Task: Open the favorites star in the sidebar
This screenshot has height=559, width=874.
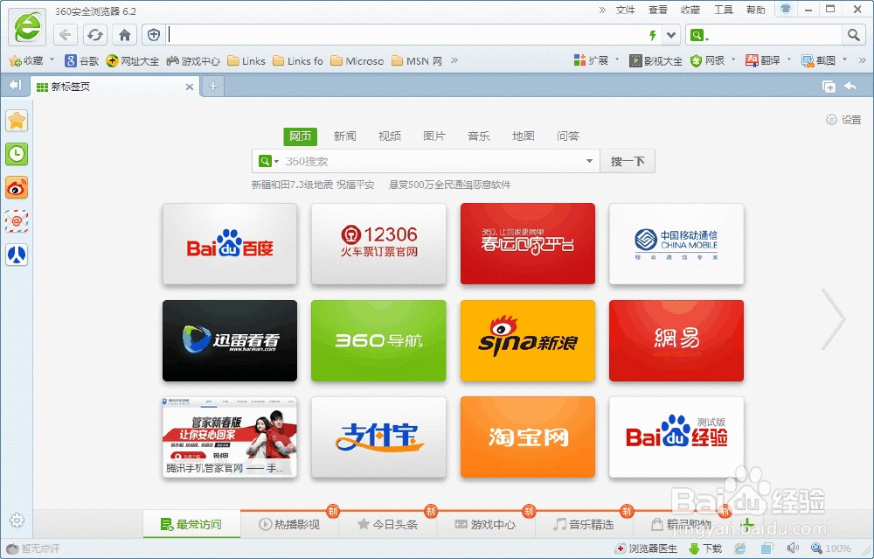Action: click(17, 121)
